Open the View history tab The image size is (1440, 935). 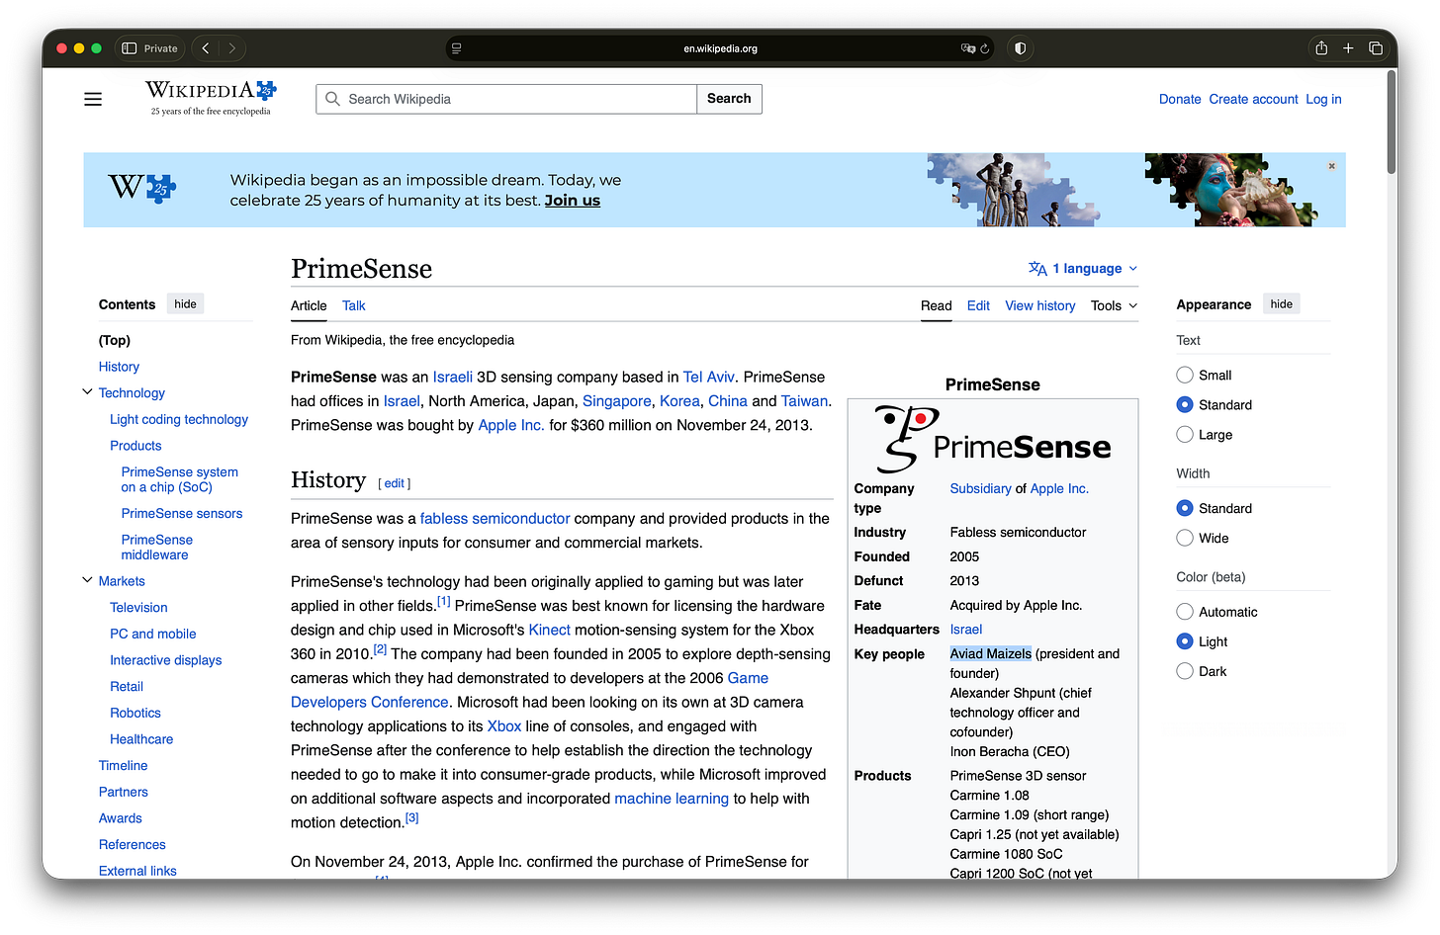click(x=1040, y=306)
